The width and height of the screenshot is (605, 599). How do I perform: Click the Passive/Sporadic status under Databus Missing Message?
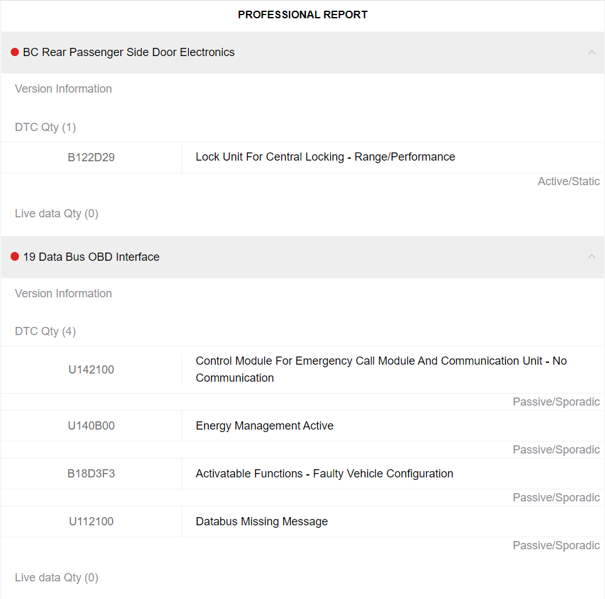[556, 545]
